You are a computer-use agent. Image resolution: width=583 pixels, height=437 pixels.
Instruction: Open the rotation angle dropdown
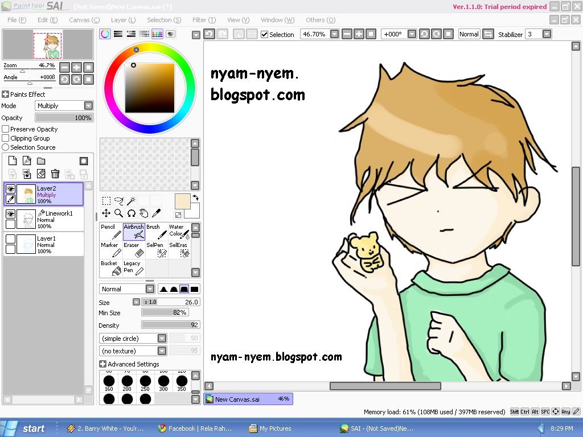tap(412, 34)
